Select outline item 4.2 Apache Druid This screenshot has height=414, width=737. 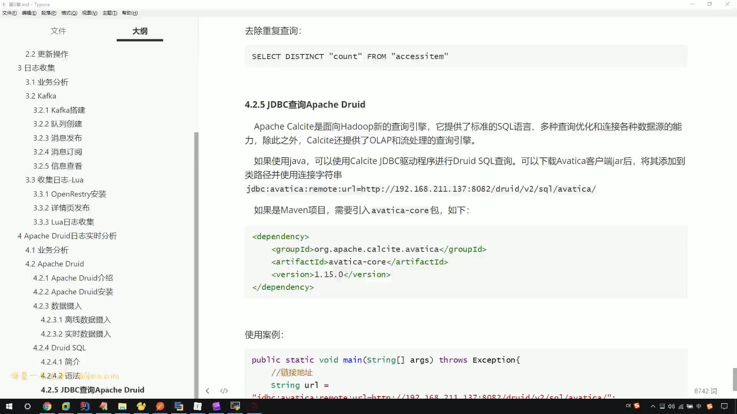point(55,264)
